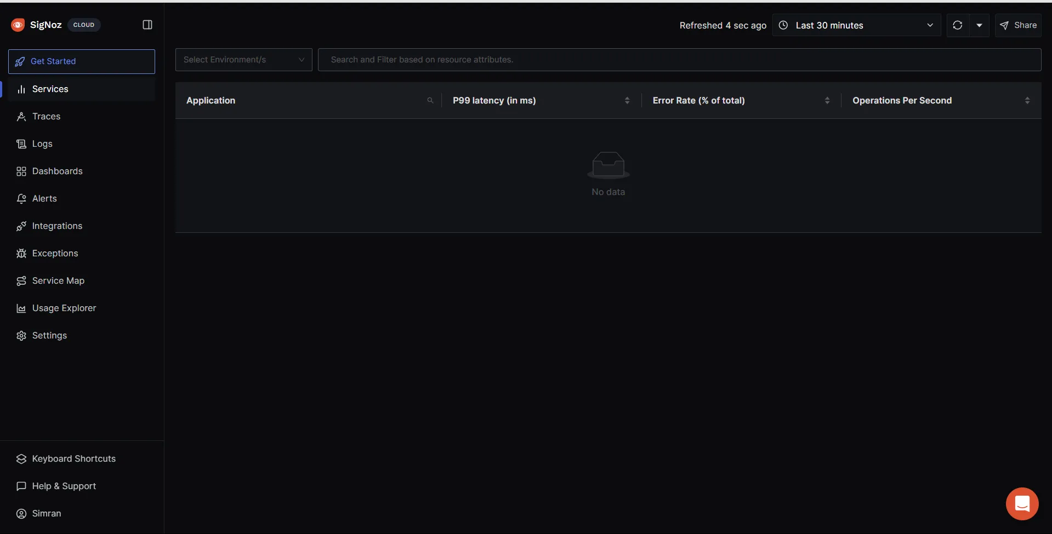Go to the Services page

(x=82, y=89)
